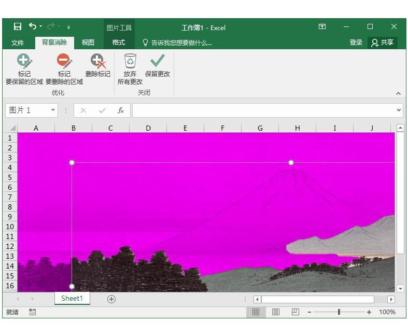Click the formula bar cancel X icon
This screenshot has width=408, height=336.
pos(83,110)
